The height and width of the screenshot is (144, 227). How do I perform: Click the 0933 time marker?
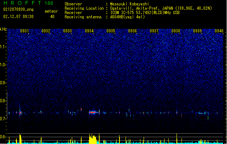point(67,31)
